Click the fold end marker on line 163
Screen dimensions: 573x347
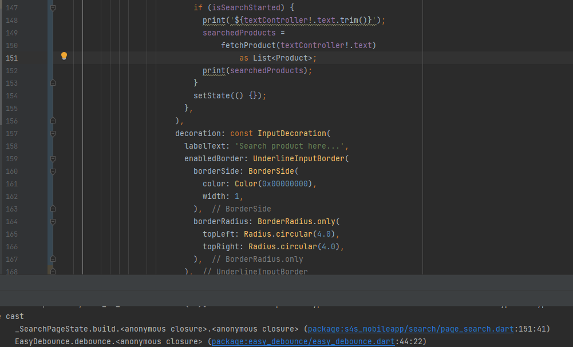pos(53,209)
